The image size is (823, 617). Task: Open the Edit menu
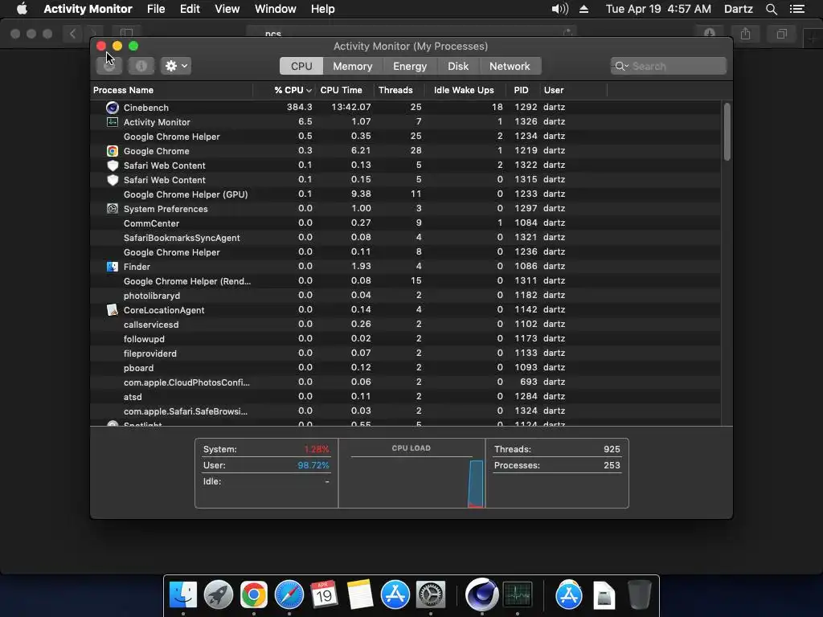click(x=190, y=9)
